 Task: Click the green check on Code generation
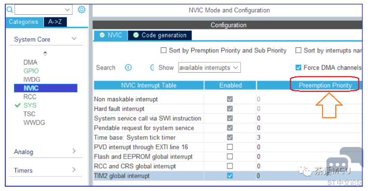click(136, 35)
